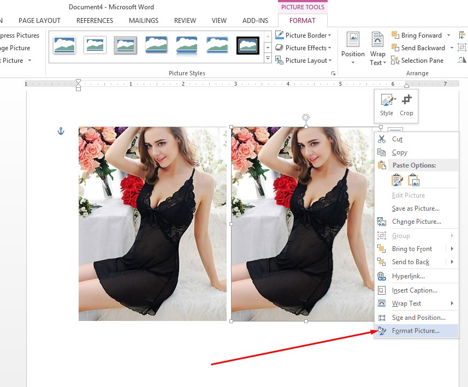468x387 pixels.
Task: Choose Hyperlink from the context menu
Action: [x=417, y=276]
